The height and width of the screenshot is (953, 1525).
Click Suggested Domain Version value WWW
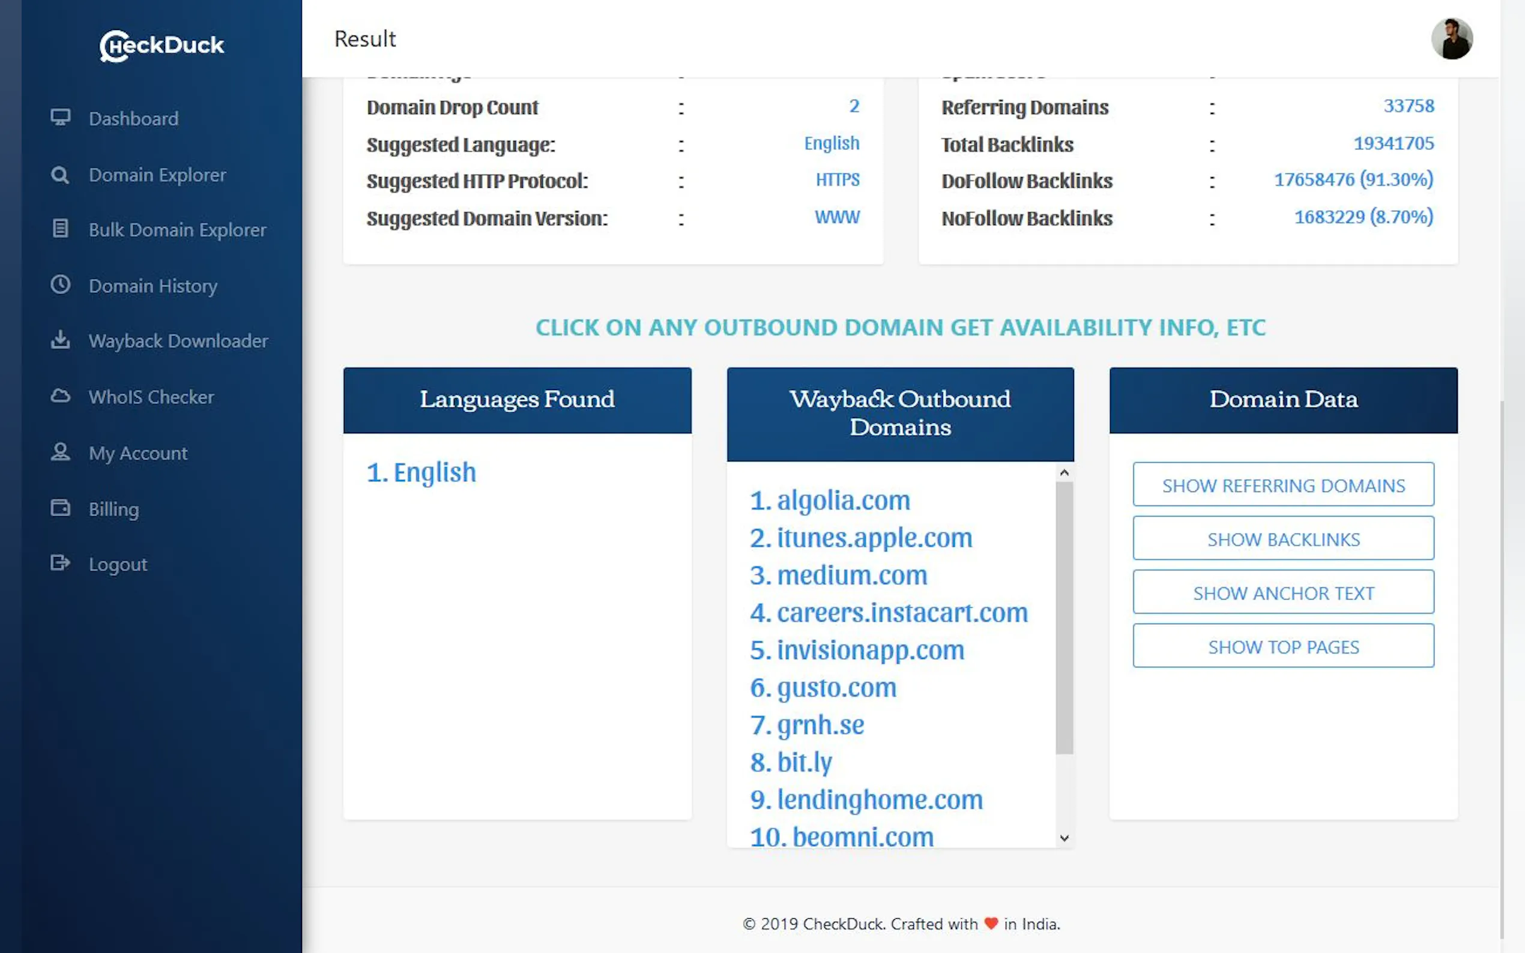coord(836,217)
